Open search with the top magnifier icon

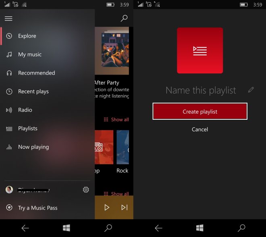[124, 18]
